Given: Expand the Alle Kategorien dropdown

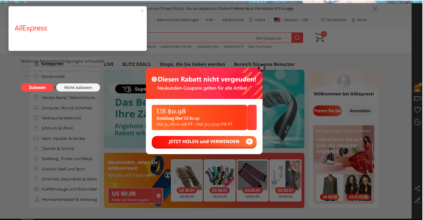Looking at the screenshot, I should pos(272,38).
